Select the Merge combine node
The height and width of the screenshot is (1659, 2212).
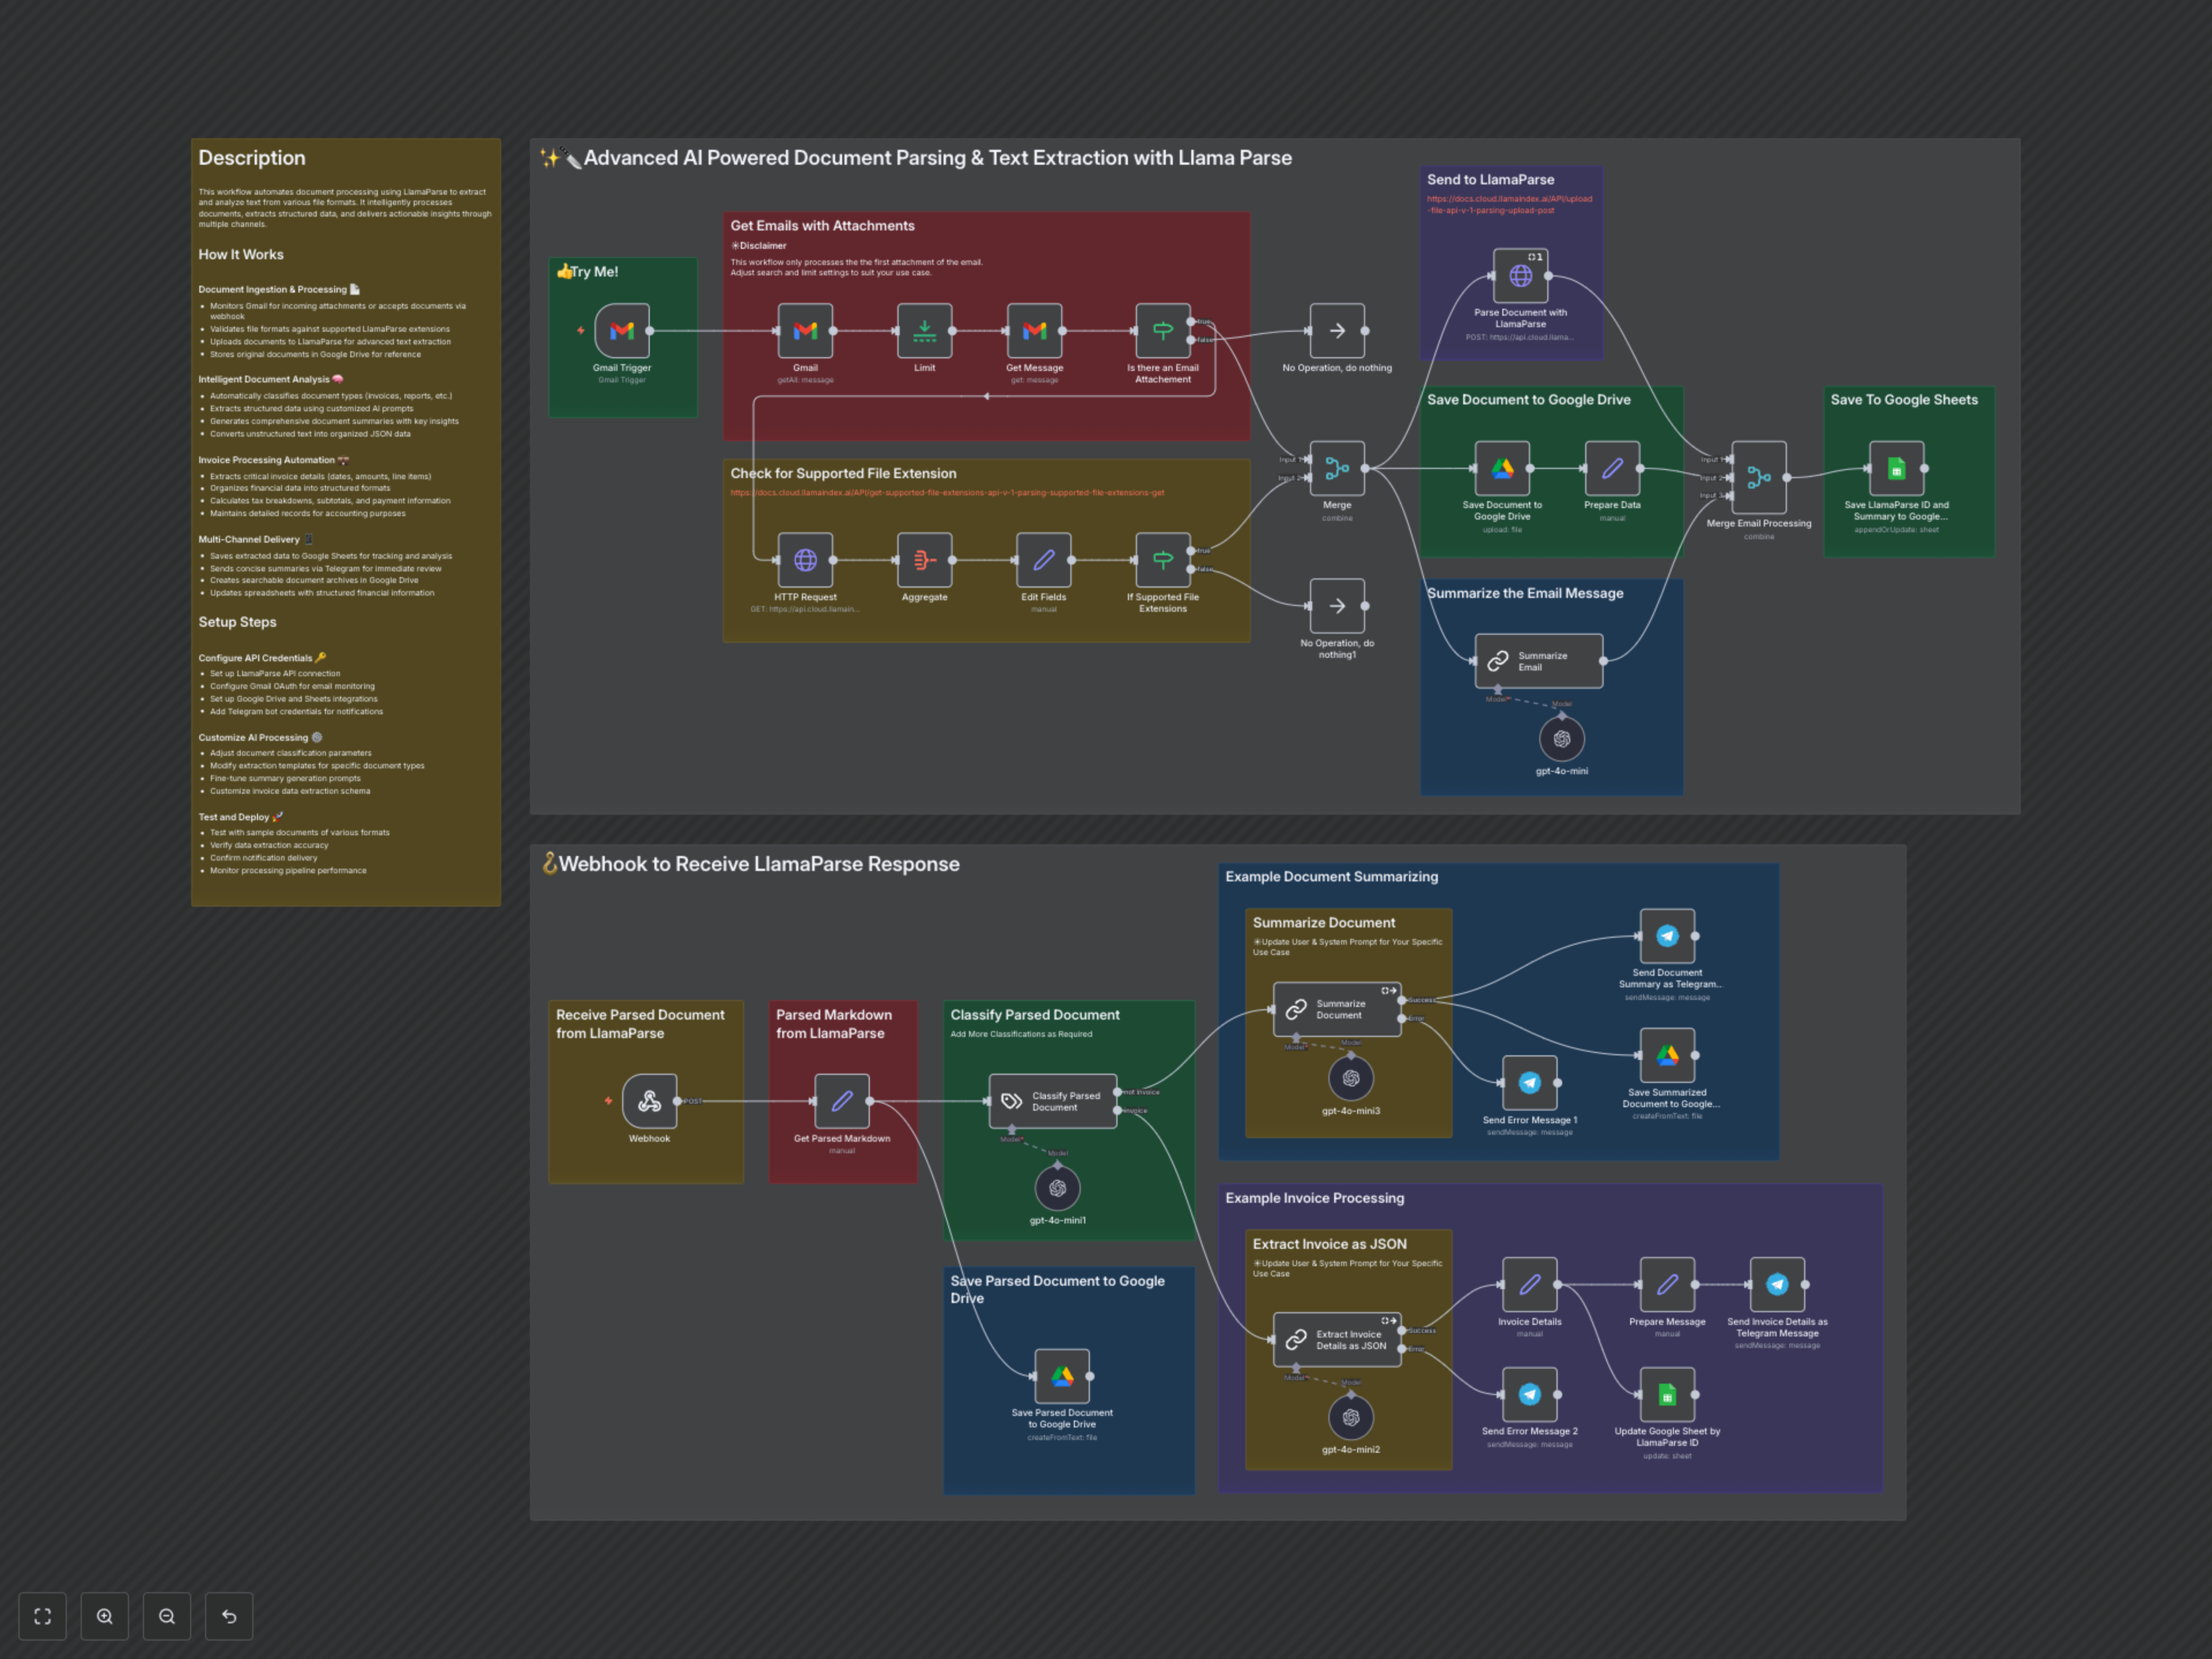tap(1337, 468)
